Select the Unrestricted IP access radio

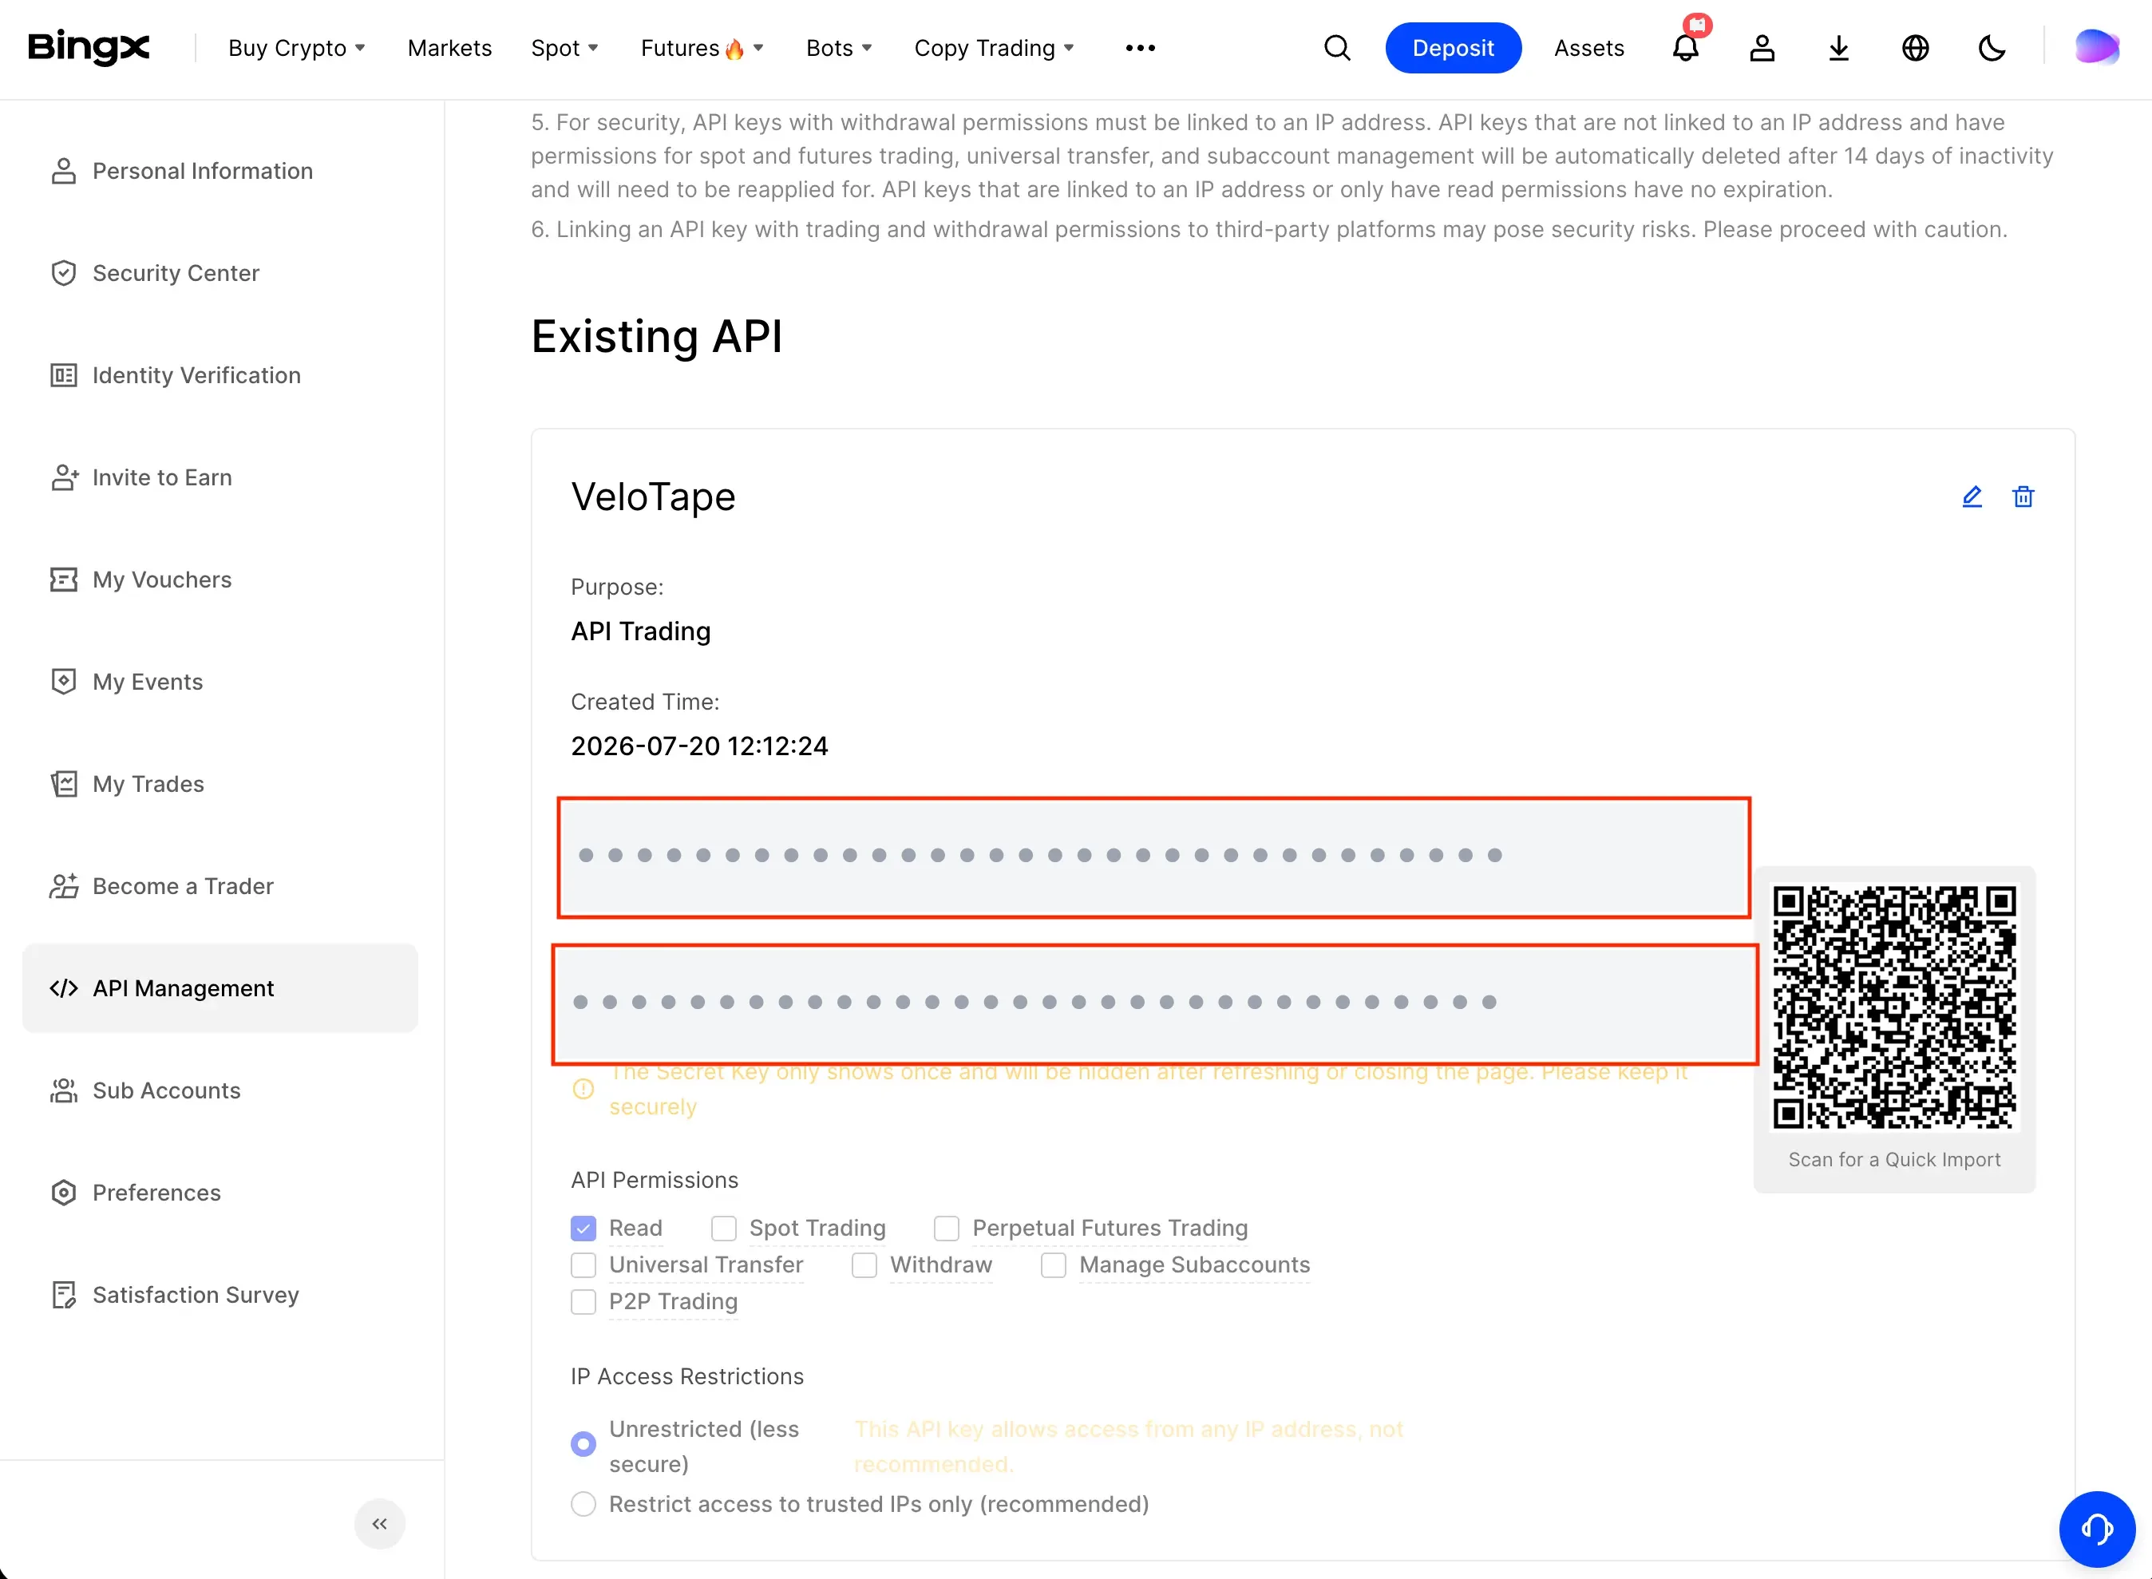[583, 1443]
